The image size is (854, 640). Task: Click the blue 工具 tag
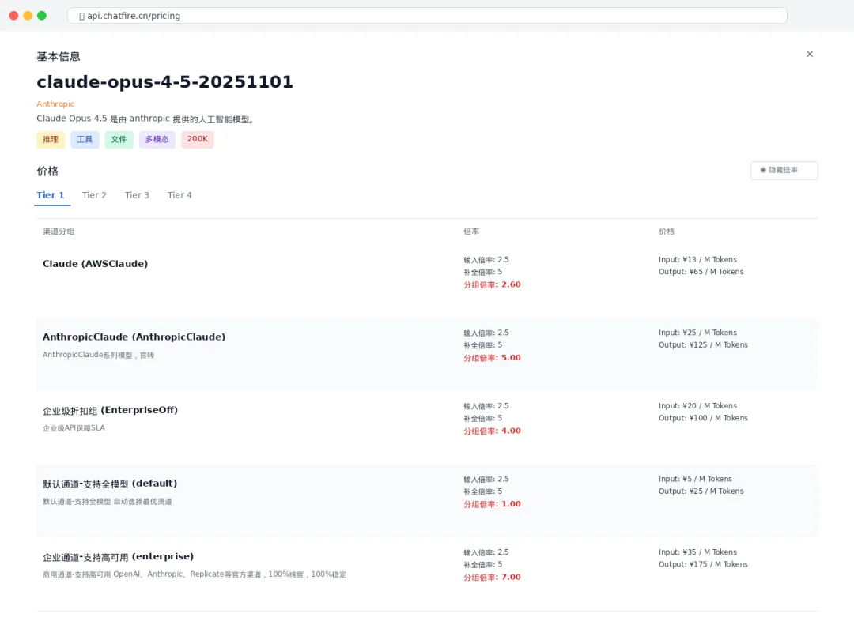(85, 140)
